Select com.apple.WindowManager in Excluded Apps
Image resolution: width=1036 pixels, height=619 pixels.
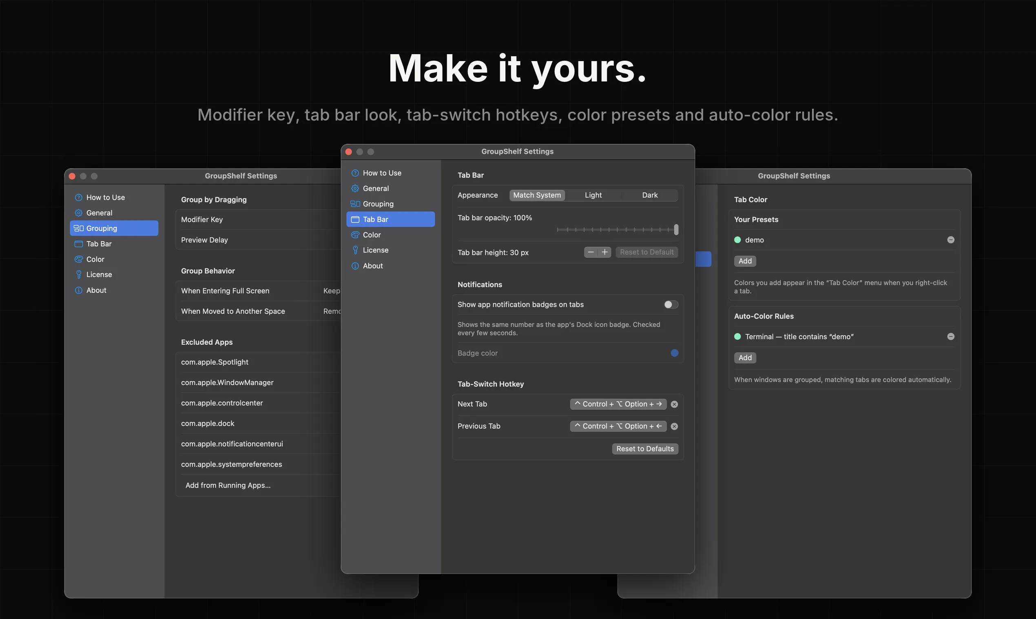(x=227, y=382)
